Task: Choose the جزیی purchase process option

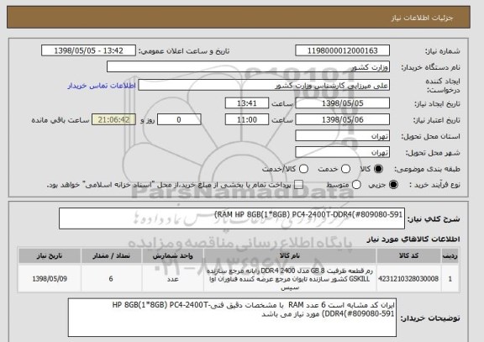Action: tap(393, 185)
